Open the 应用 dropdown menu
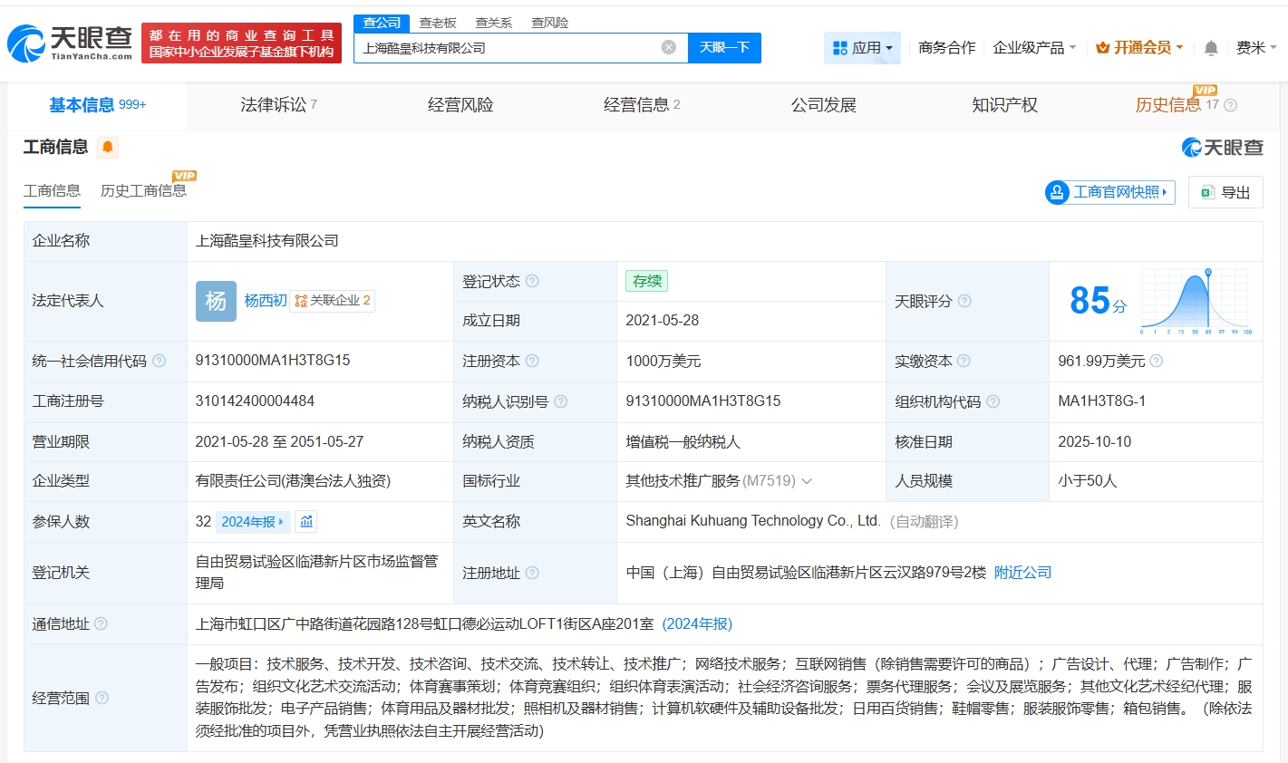 [x=862, y=48]
